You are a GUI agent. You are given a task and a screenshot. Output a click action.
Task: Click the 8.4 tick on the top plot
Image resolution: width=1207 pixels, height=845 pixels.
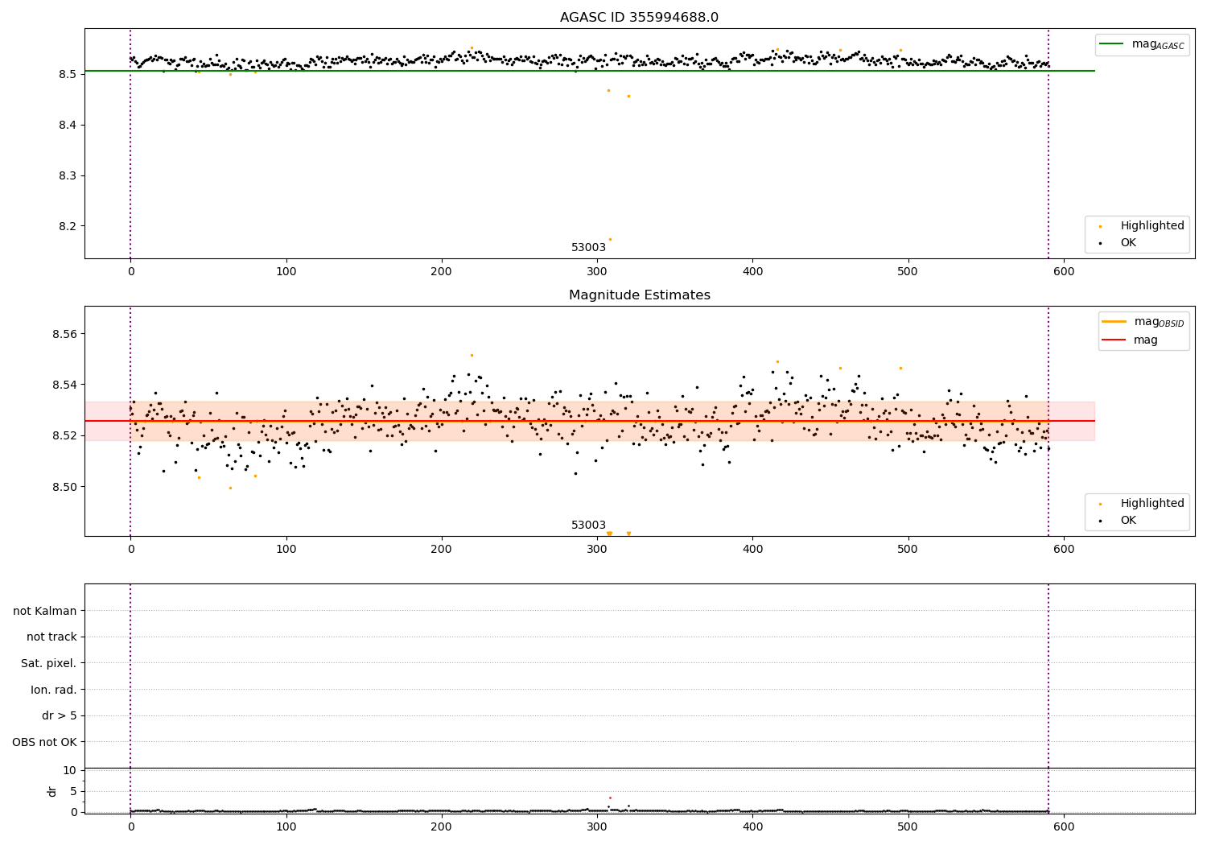[x=67, y=125]
